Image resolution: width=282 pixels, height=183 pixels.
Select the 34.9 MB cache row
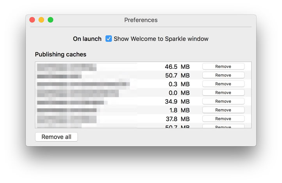pos(143,101)
